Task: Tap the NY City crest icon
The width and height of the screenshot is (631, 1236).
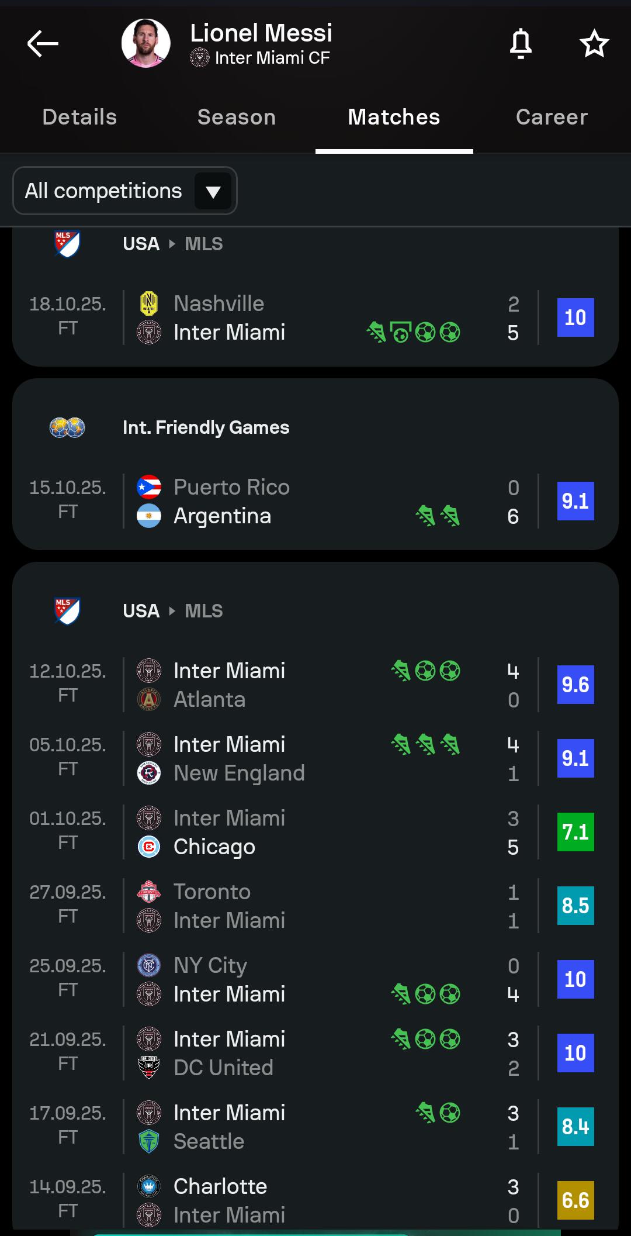Action: pos(149,965)
